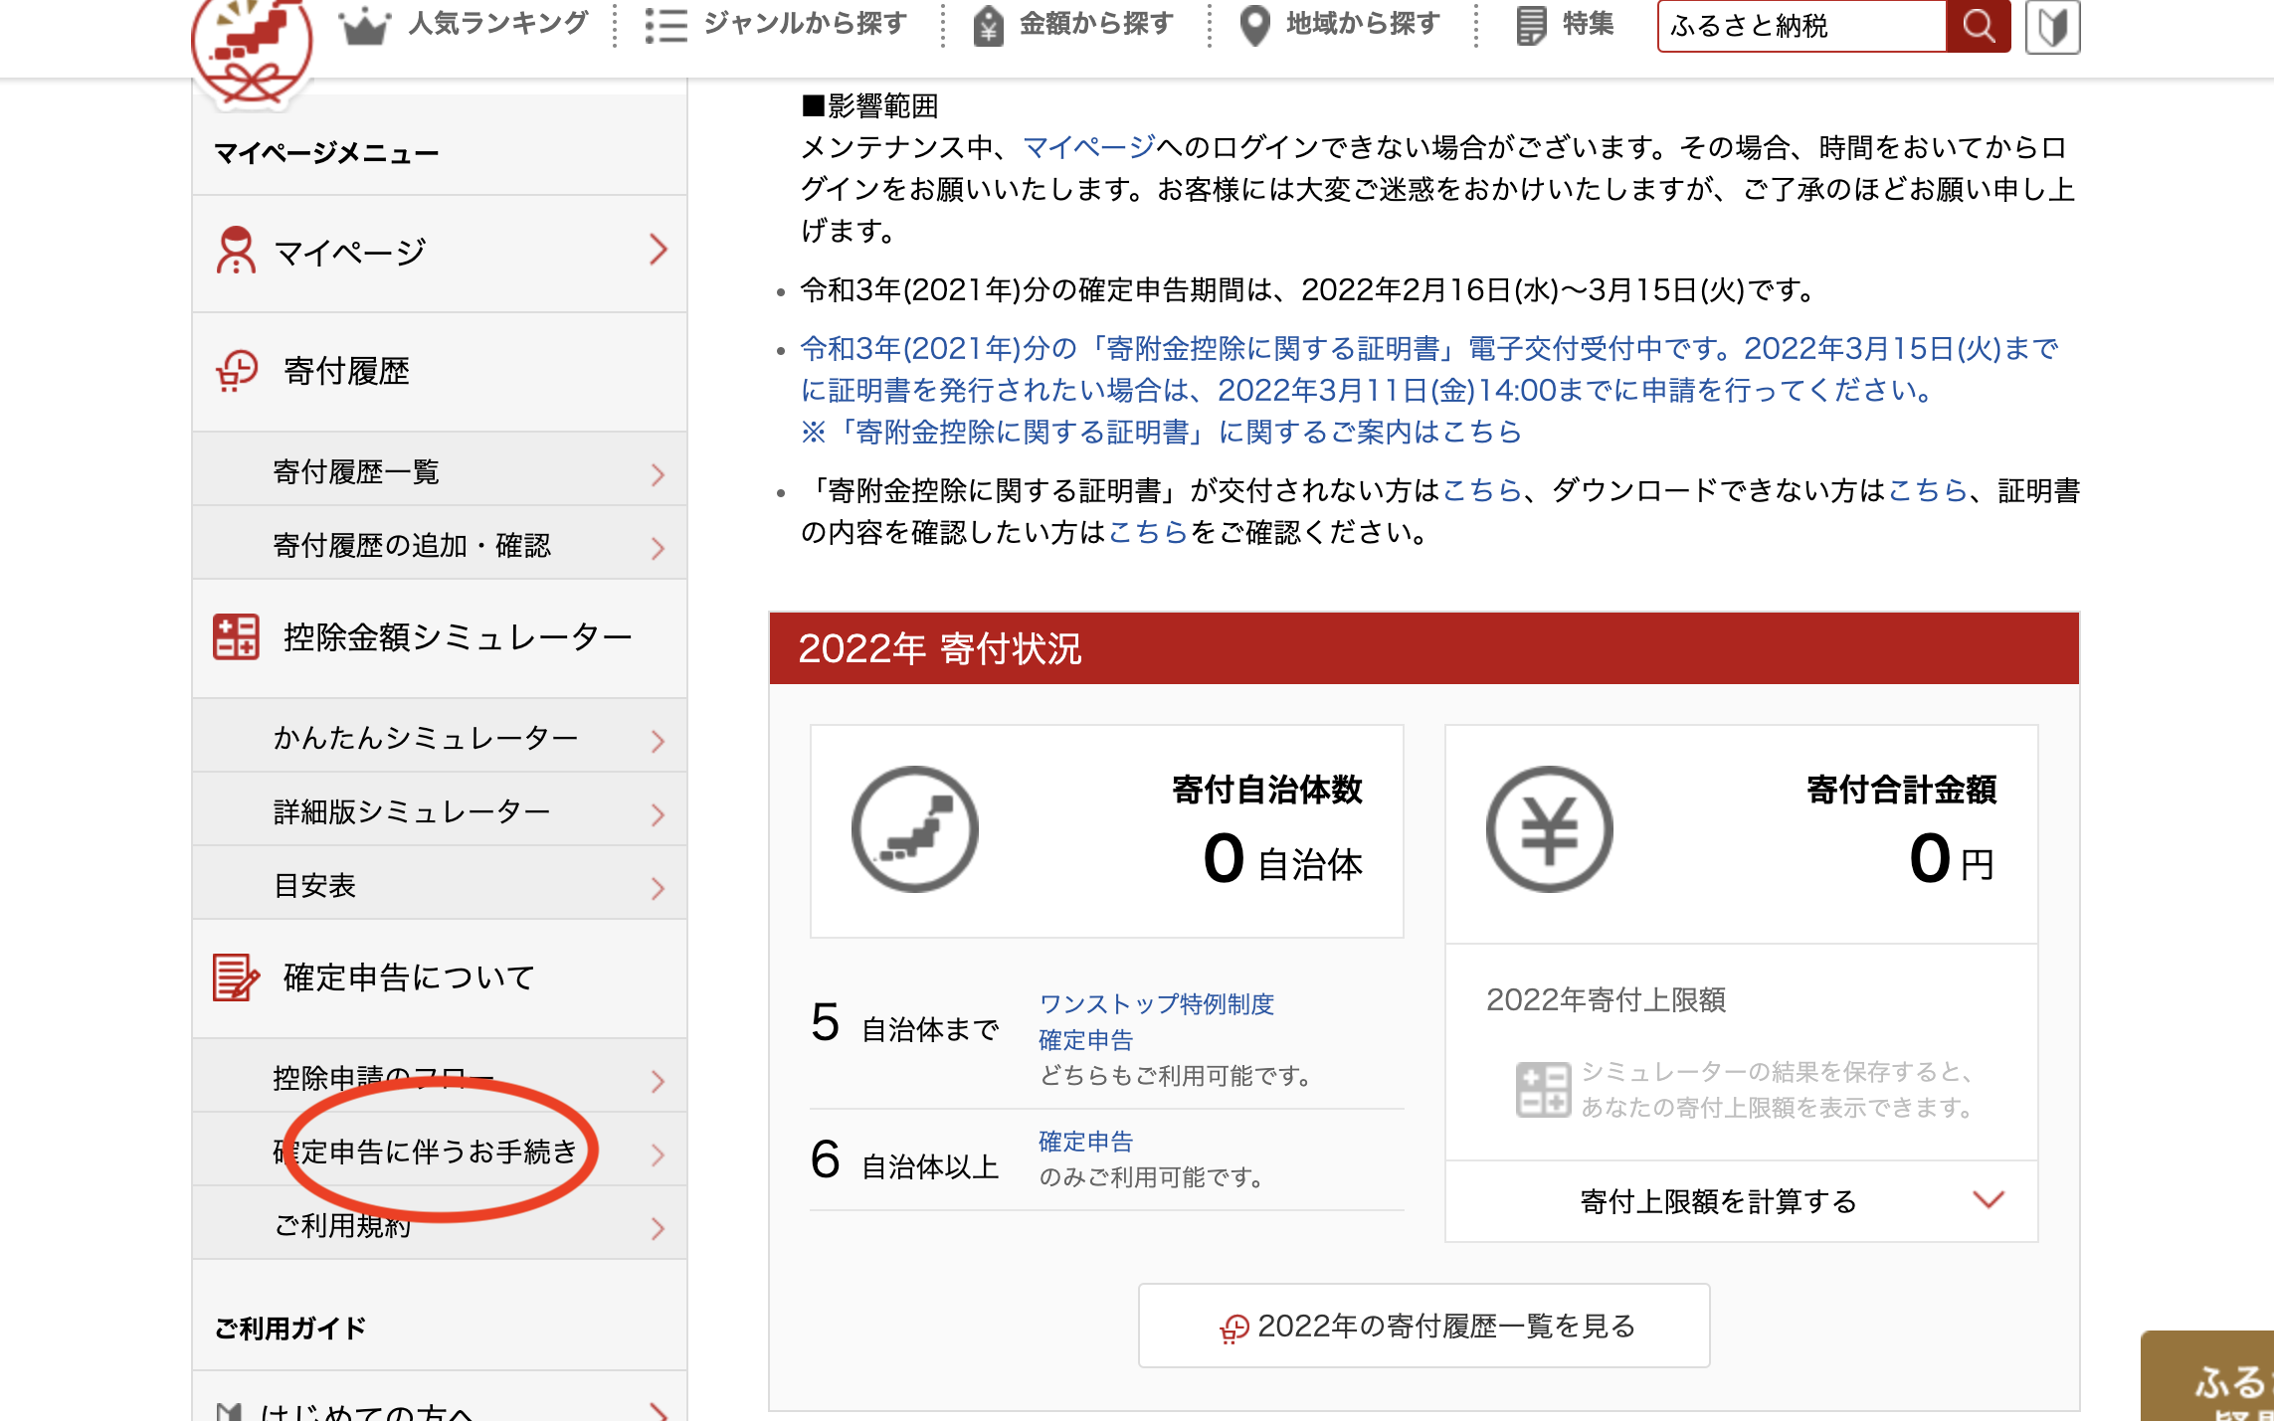
Task: Open the 寄附金控除に関する証明書 ご案内はこちら link
Action: click(1162, 433)
